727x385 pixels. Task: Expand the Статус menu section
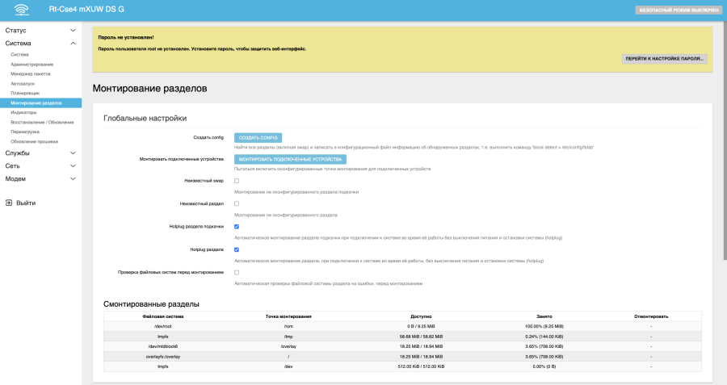[40, 30]
